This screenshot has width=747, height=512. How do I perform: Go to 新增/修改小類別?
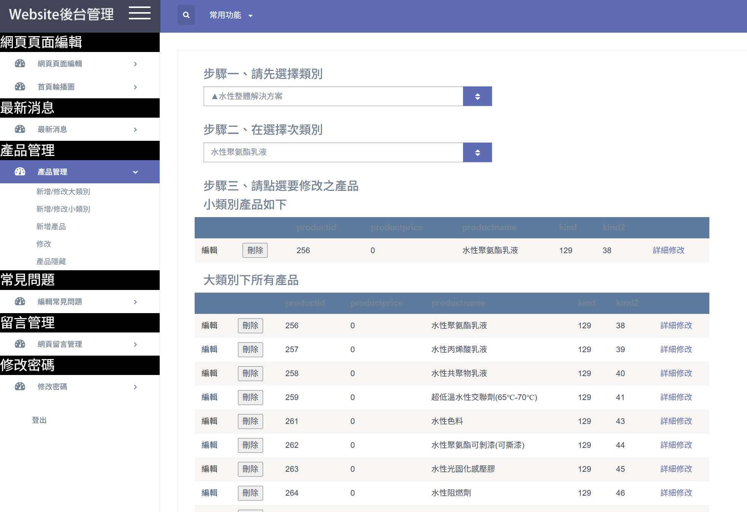(63, 209)
